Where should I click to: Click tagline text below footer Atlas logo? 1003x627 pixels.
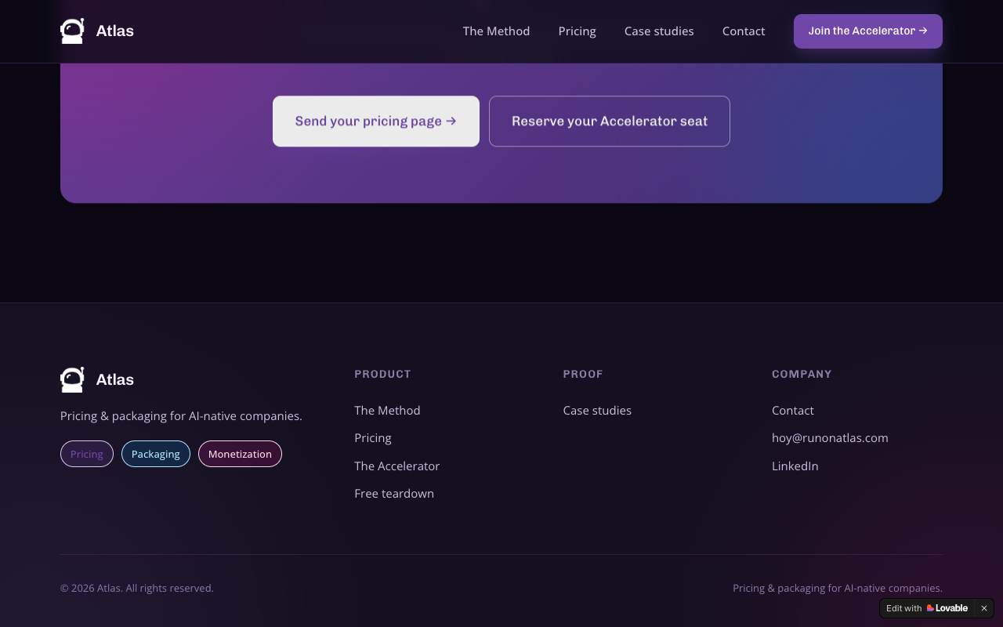coord(181,416)
